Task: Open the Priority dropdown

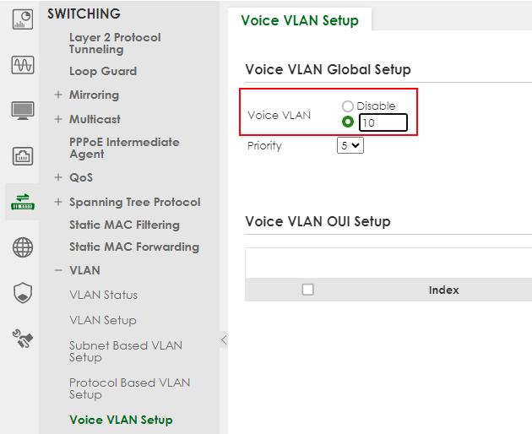Action: pos(350,145)
